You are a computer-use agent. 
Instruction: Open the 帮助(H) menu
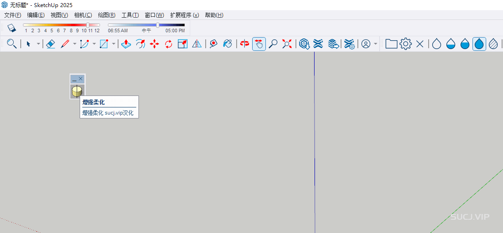click(214, 15)
